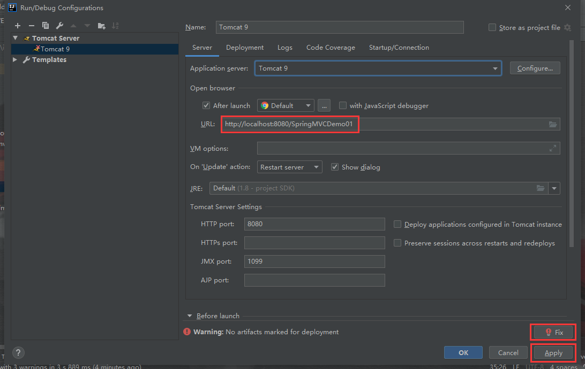This screenshot has width=585, height=369.
Task: Enable with JavaScript debugger
Action: pyautogui.click(x=342, y=105)
